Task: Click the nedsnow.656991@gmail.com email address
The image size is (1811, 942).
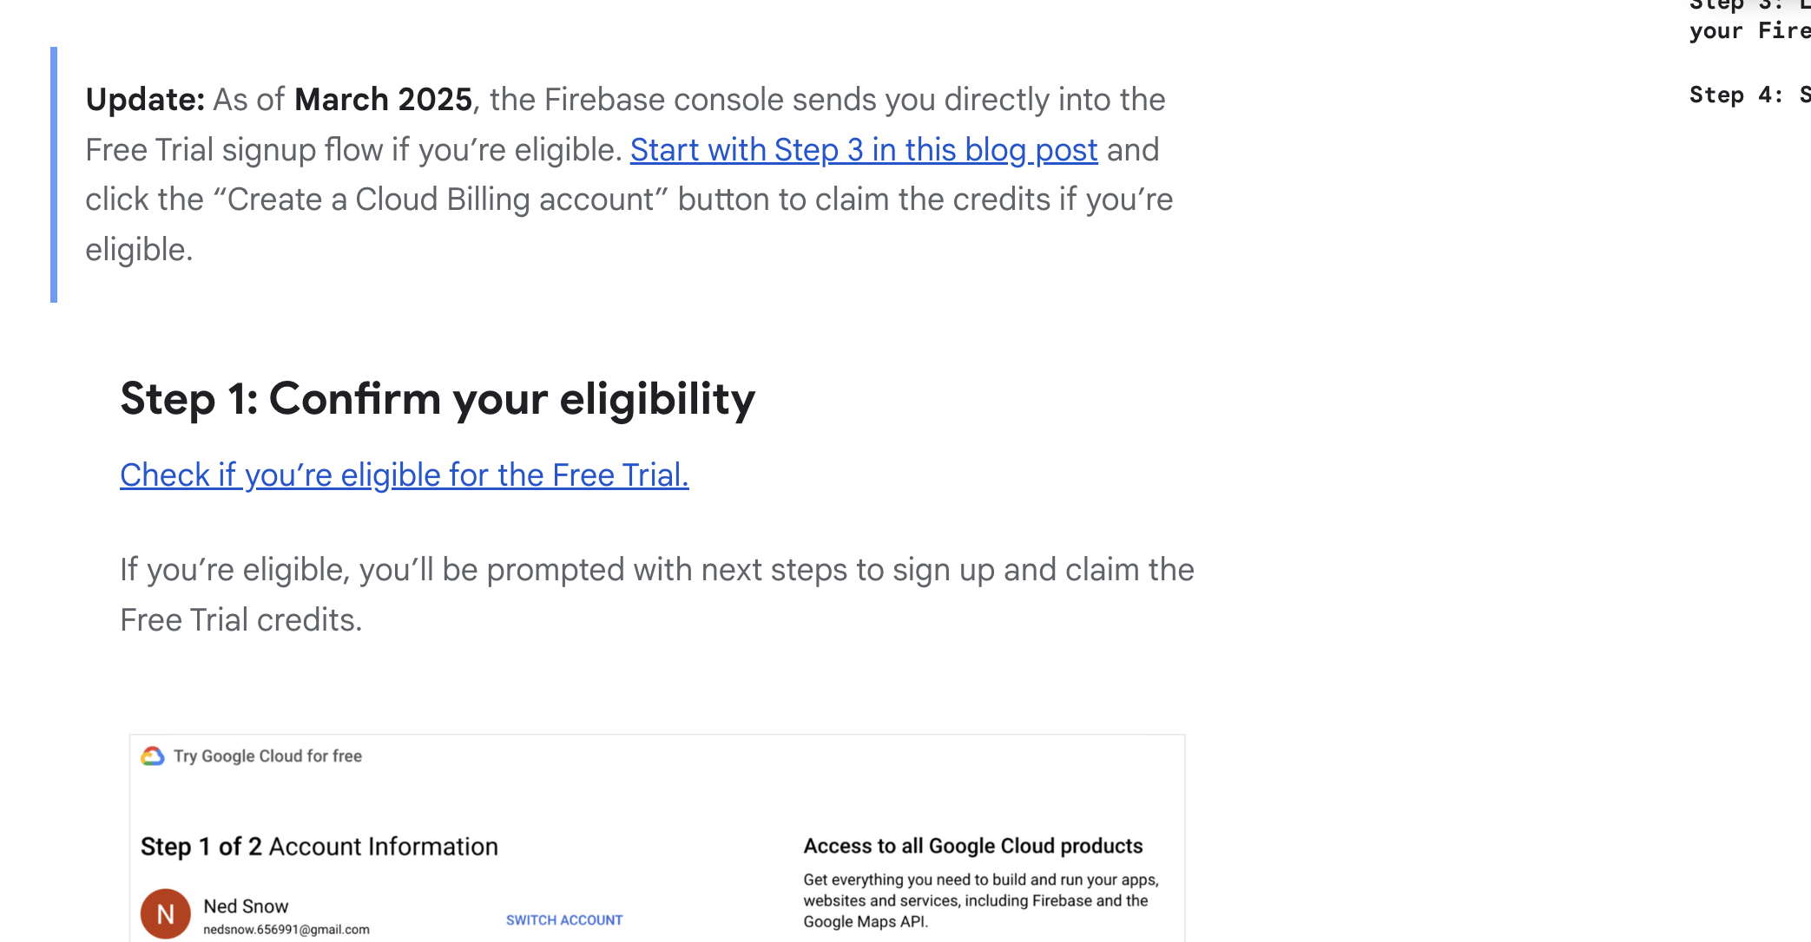Action: pyautogui.click(x=286, y=930)
